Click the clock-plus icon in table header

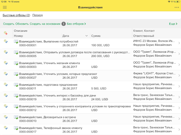(6, 33)
